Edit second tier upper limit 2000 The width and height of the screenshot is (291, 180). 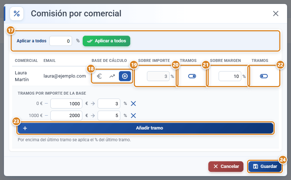pyautogui.click(x=66, y=116)
